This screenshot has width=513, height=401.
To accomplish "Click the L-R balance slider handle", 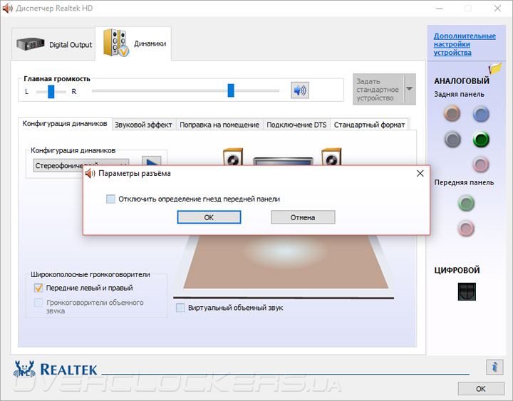I will click(x=51, y=92).
